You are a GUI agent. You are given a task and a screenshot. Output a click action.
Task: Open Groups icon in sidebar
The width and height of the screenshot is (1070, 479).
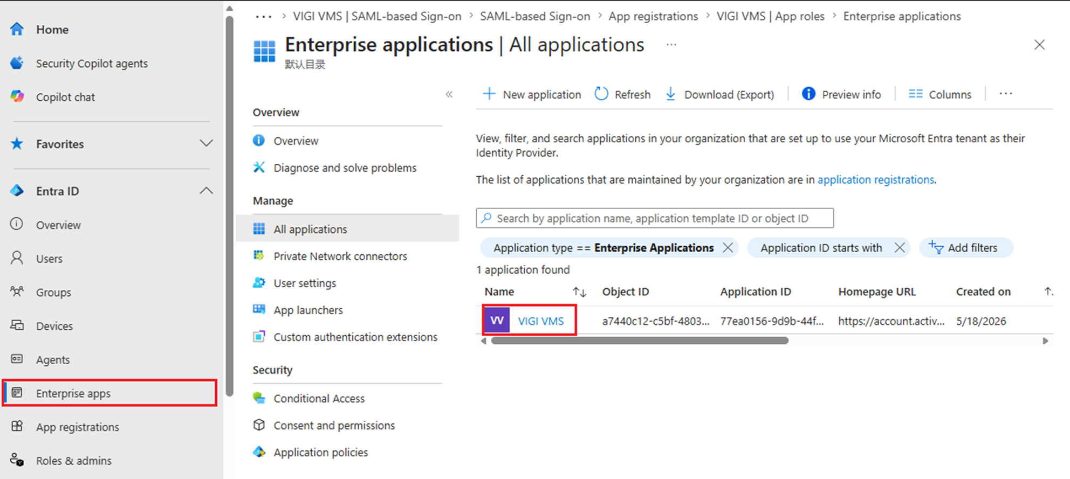click(x=17, y=292)
